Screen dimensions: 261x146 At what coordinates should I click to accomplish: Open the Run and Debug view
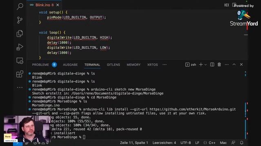20,47
